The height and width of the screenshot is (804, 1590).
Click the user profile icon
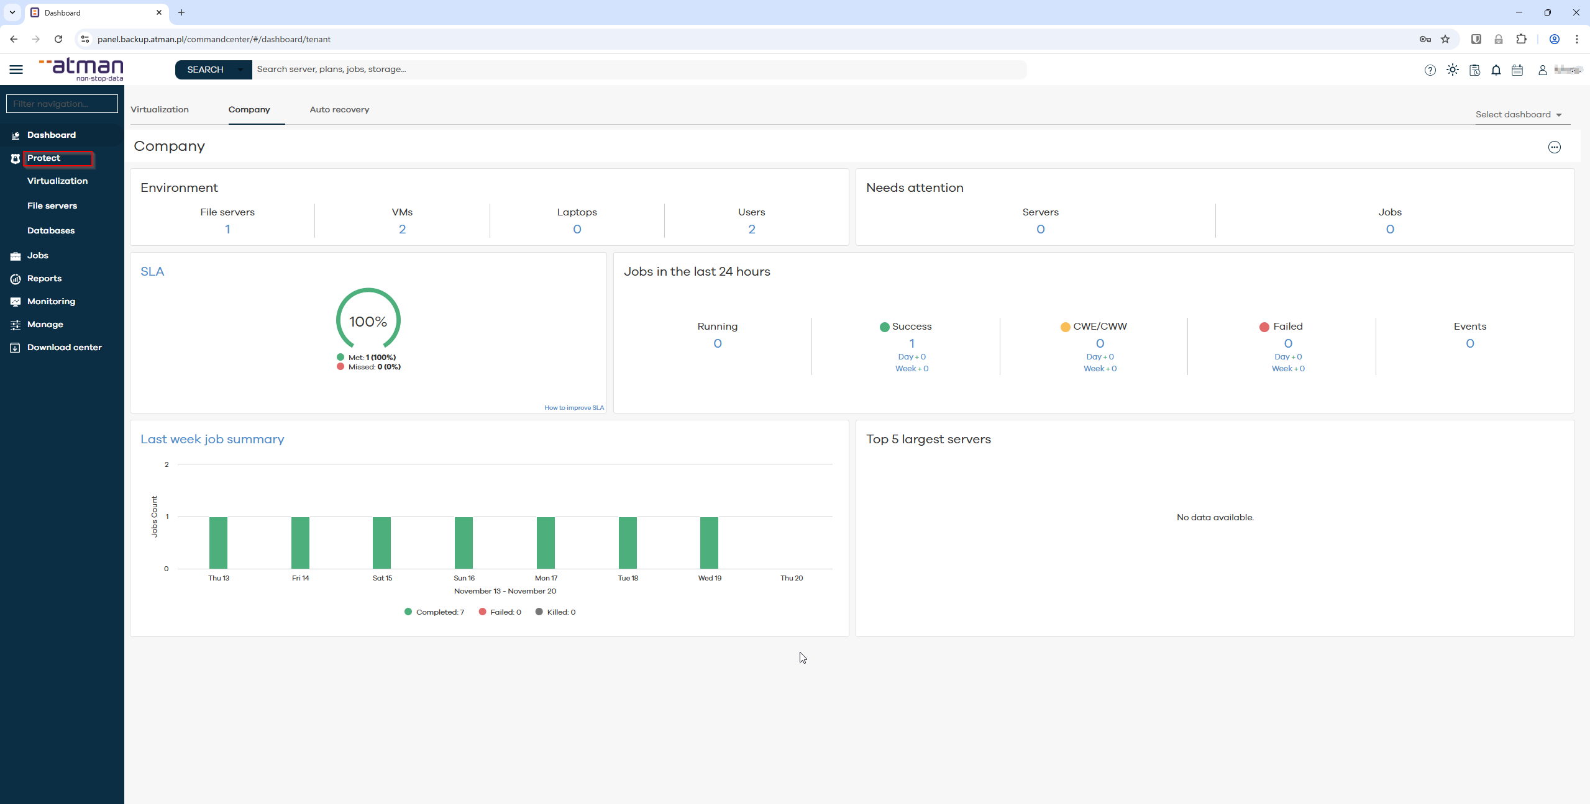(x=1542, y=70)
